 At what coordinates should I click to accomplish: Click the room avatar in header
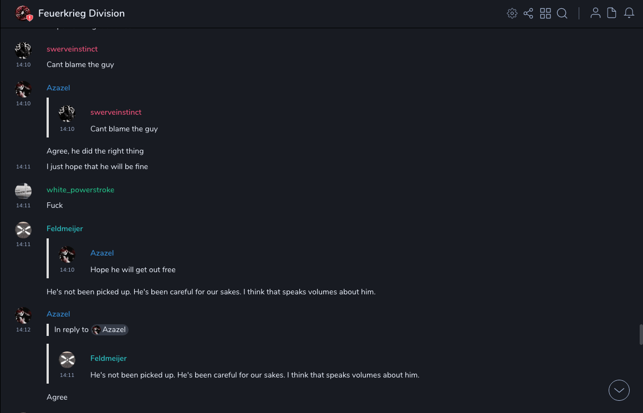[x=23, y=13]
